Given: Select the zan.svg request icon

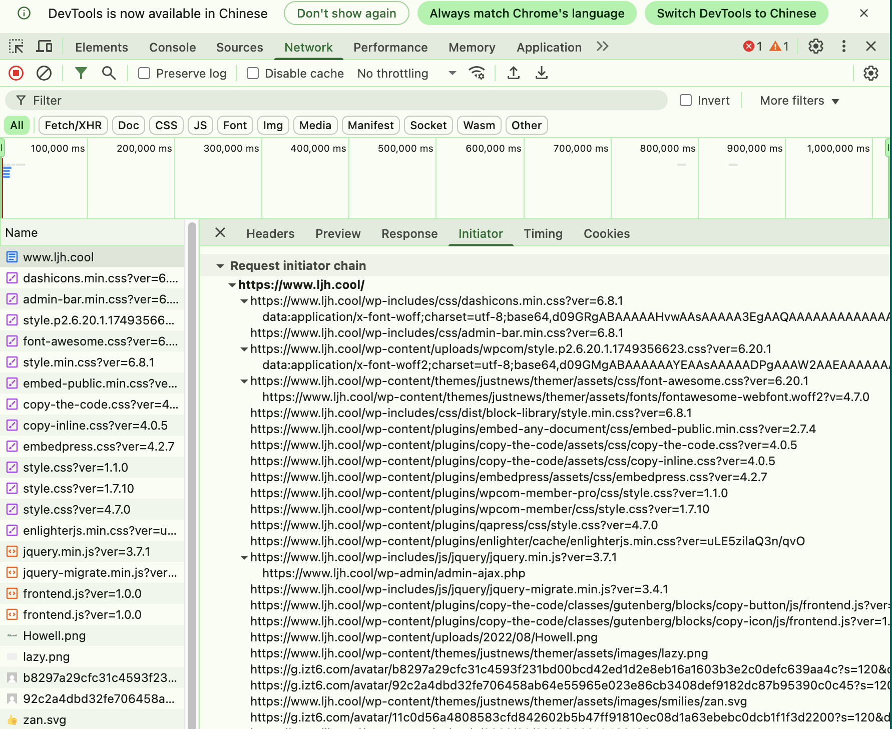Looking at the screenshot, I should 12,720.
